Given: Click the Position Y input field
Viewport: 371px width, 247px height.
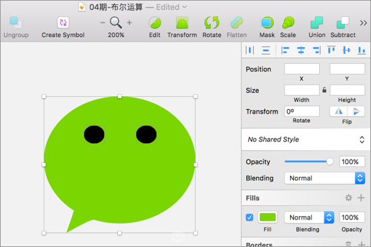Looking at the screenshot, I should [347, 69].
